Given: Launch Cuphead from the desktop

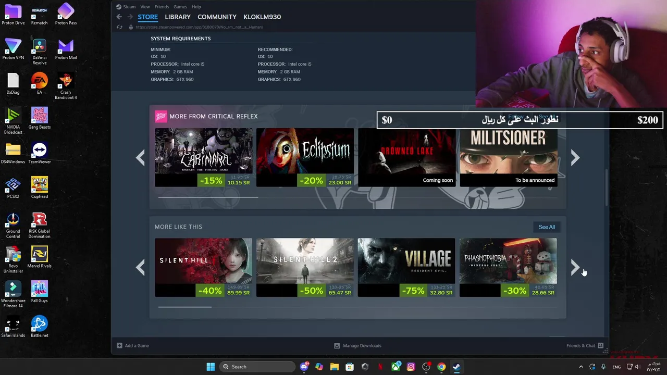Looking at the screenshot, I should point(39,188).
